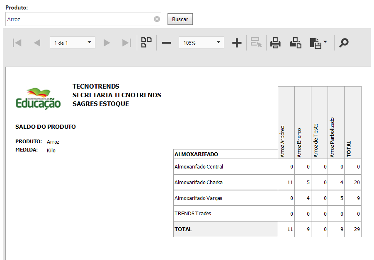374x260 pixels.
Task: Zoom in on the report
Action: tap(236, 43)
